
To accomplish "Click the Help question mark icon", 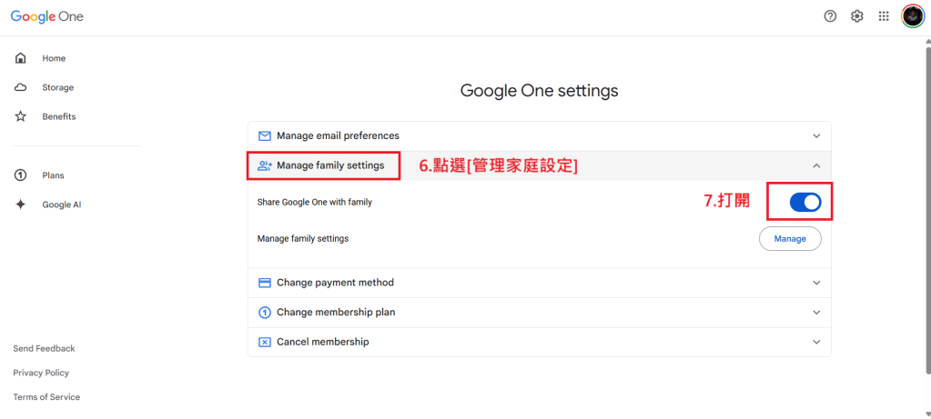I will 830,16.
